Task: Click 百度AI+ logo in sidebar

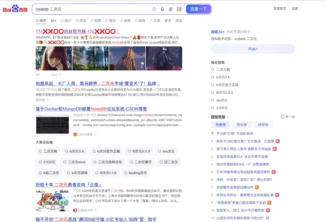Action: click(218, 32)
